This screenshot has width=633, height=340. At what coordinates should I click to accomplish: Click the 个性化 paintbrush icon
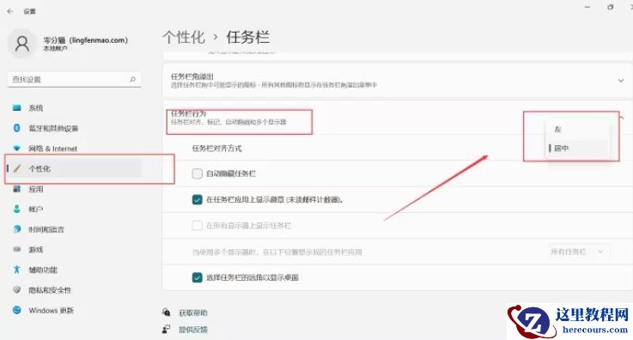[16, 168]
